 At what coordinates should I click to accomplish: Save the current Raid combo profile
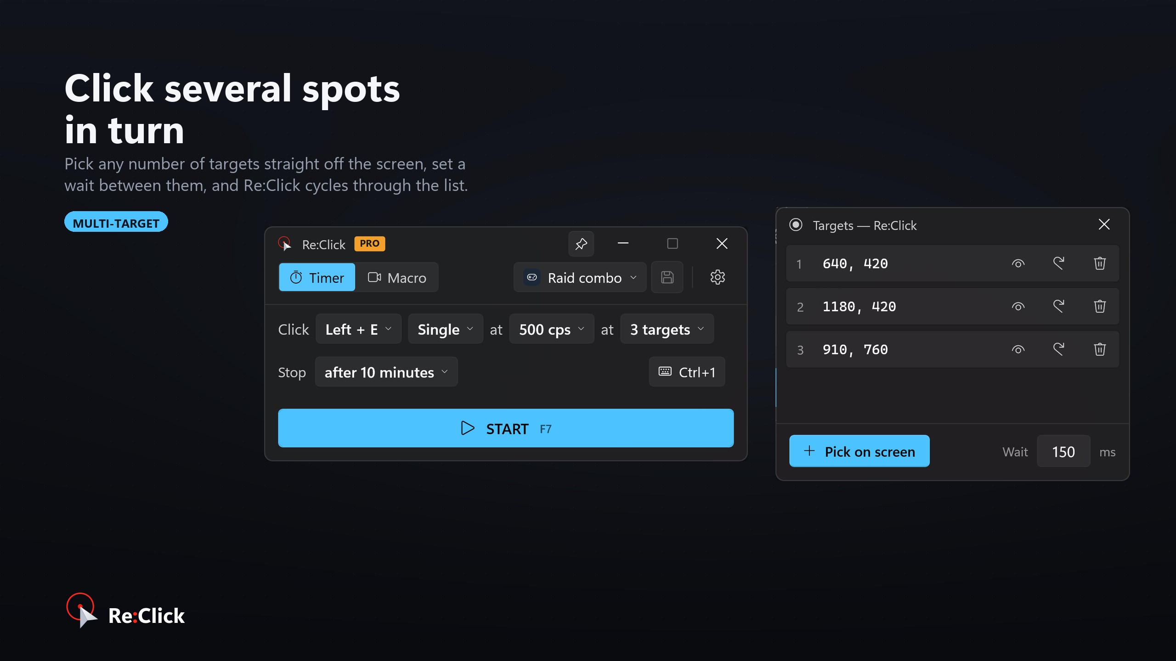click(667, 277)
